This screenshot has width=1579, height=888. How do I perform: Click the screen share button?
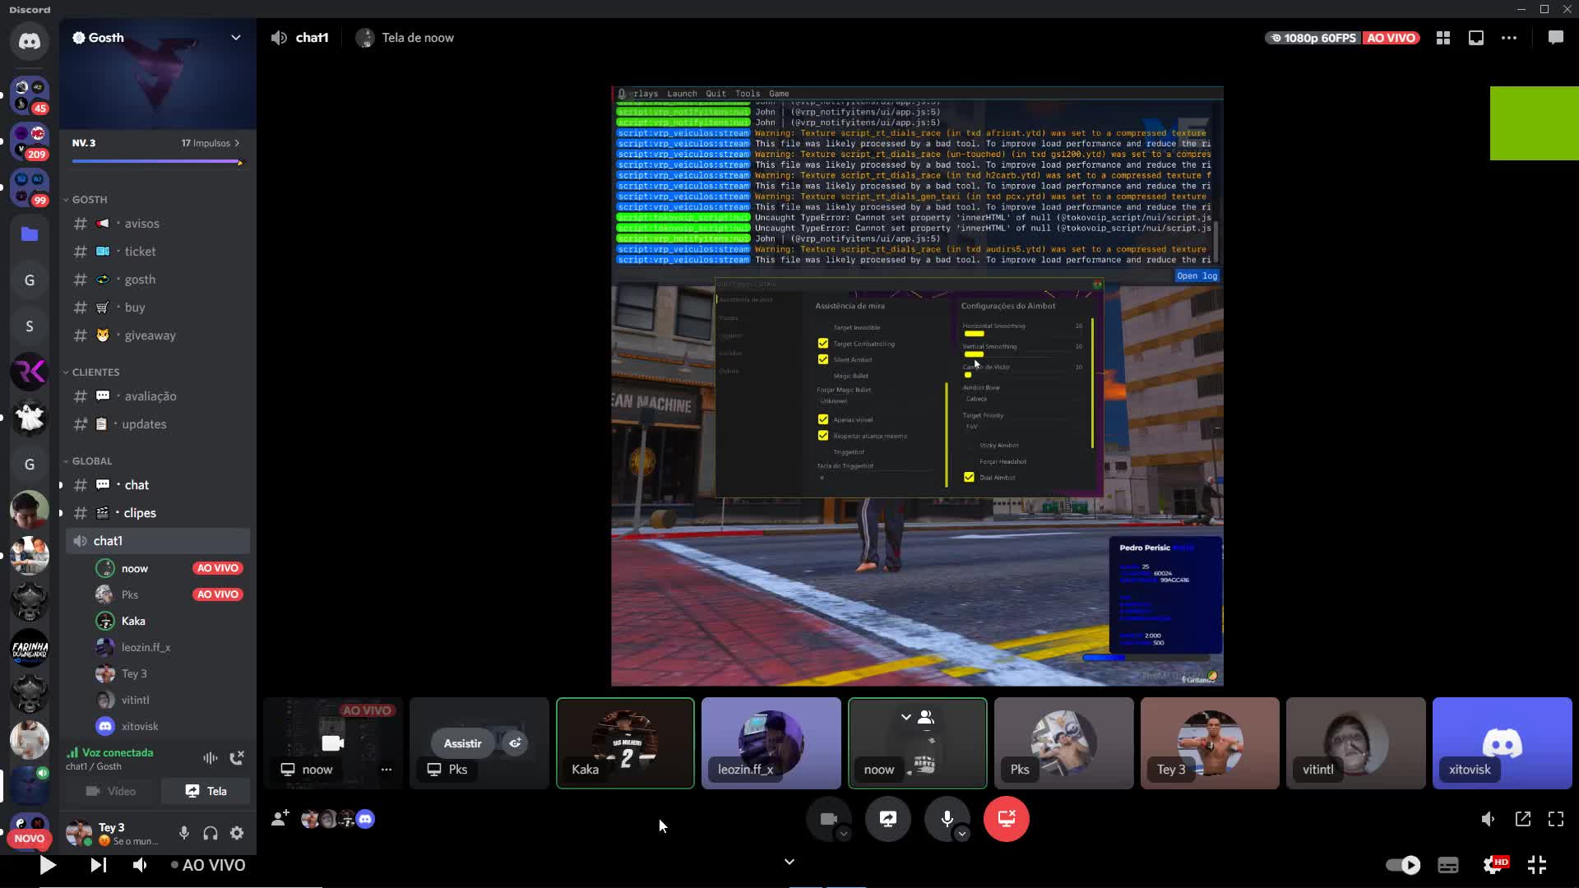(888, 819)
